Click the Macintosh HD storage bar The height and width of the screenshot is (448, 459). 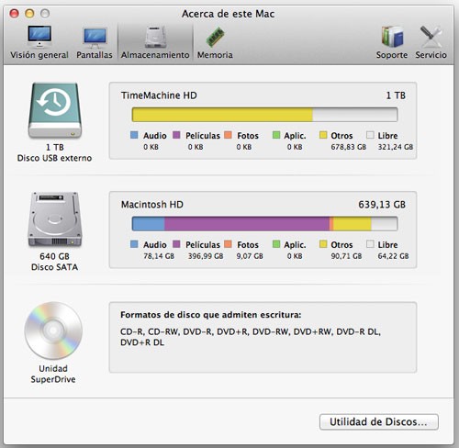(264, 224)
